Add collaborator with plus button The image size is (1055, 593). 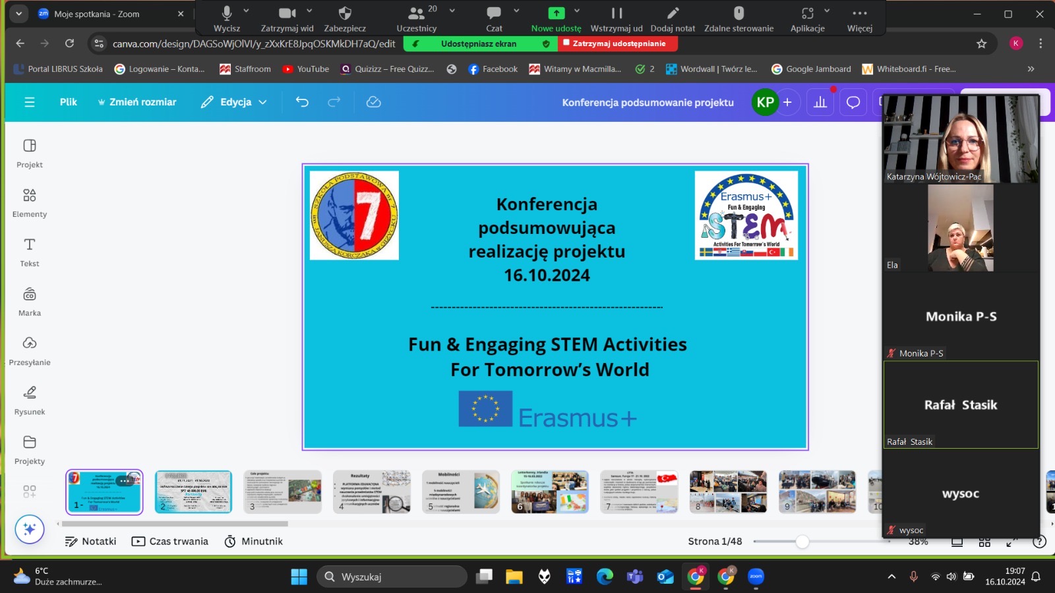click(x=787, y=102)
